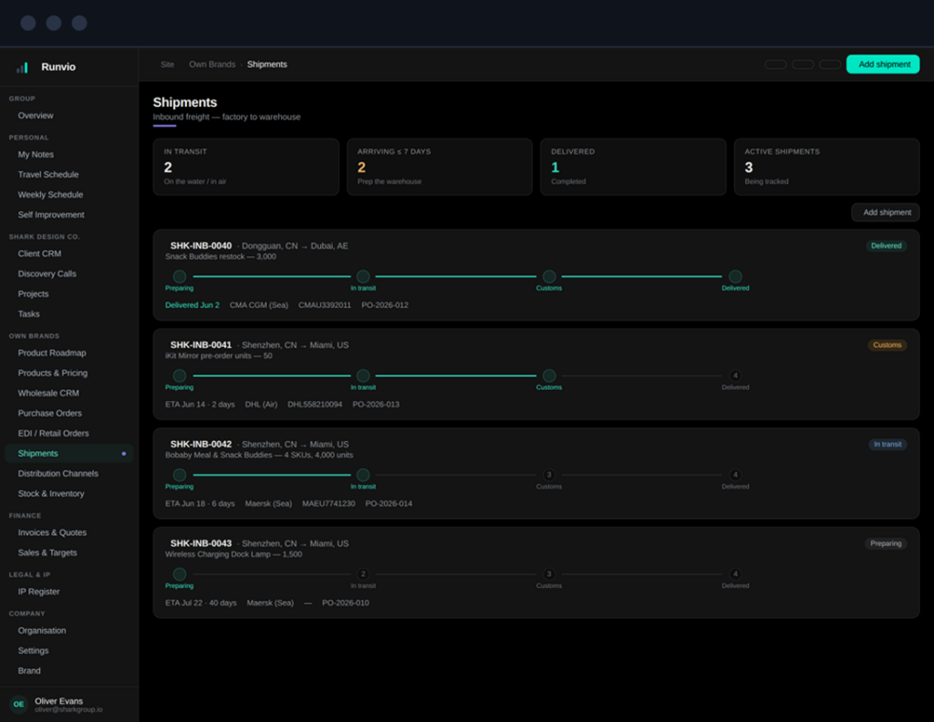Select In transit step 2 circle on SHK-INB-0043

pyautogui.click(x=363, y=574)
